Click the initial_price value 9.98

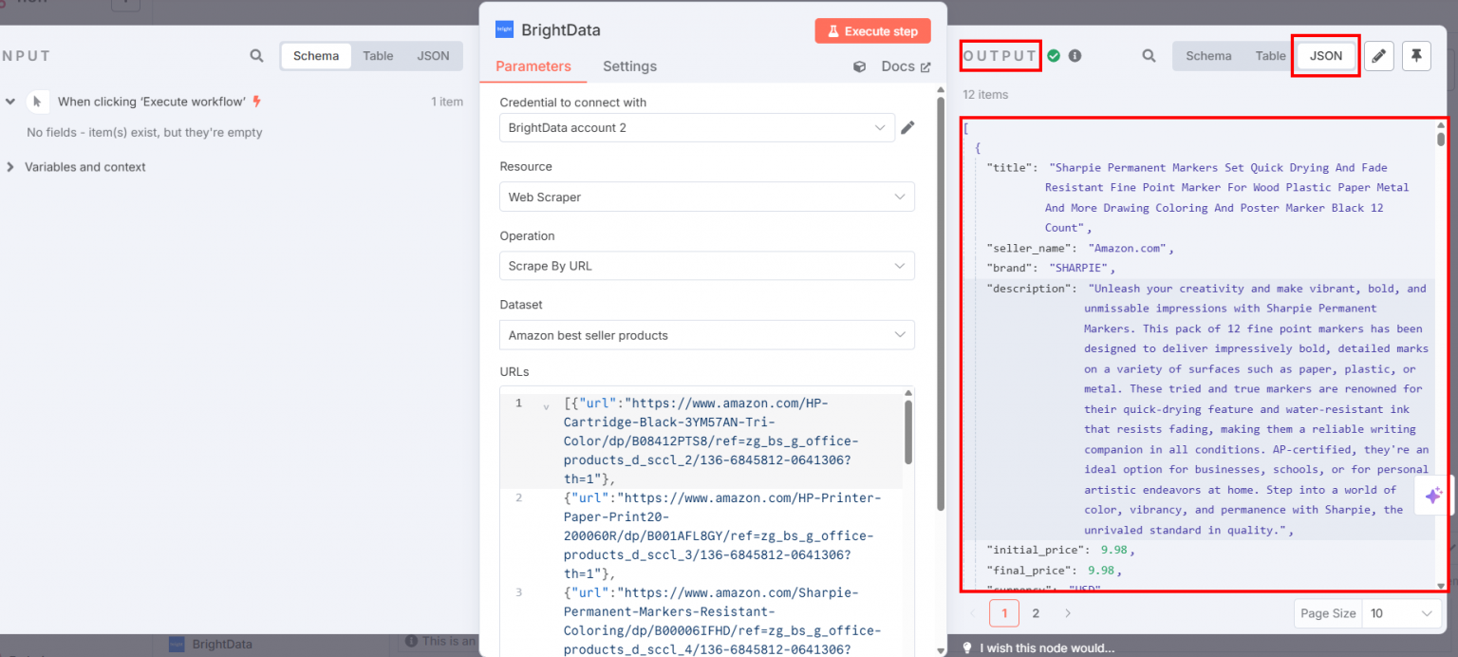[x=1114, y=550]
